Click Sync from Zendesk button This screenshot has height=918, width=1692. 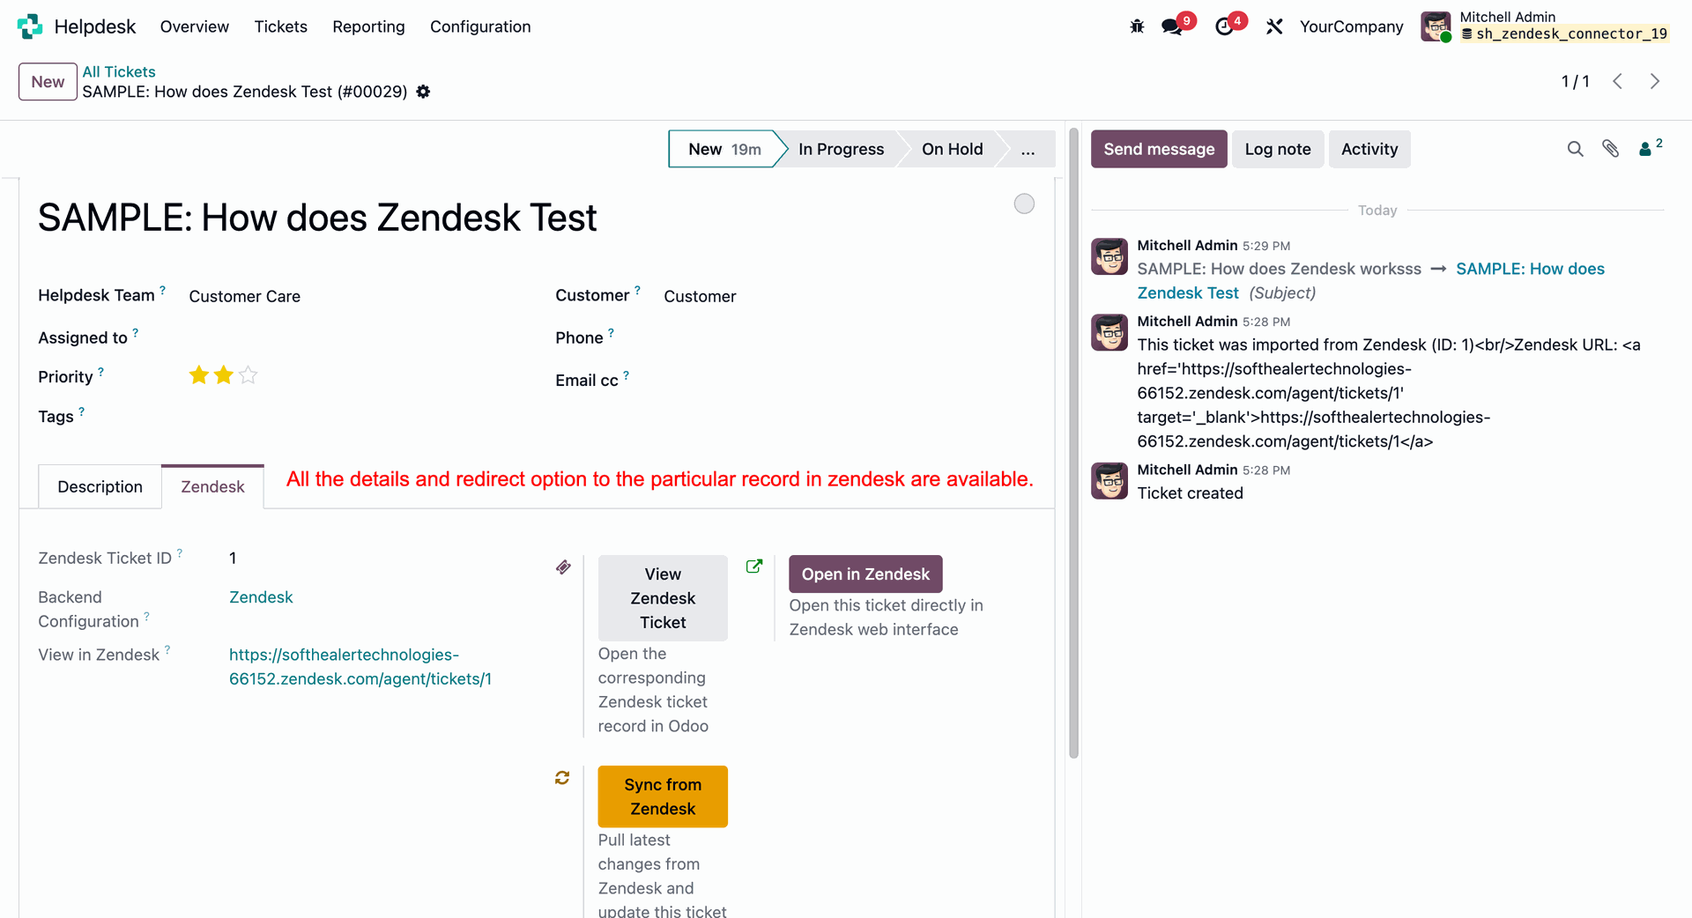[x=663, y=796]
